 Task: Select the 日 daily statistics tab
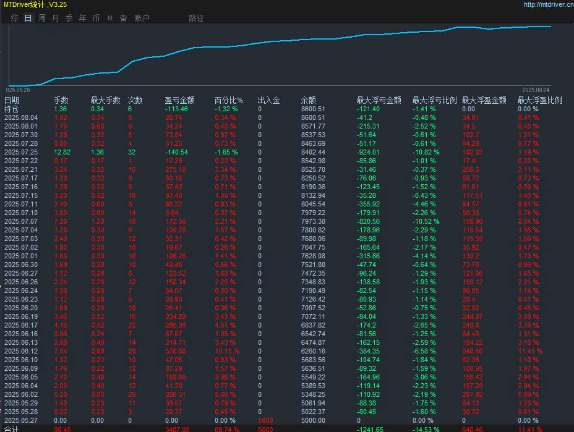coord(28,18)
